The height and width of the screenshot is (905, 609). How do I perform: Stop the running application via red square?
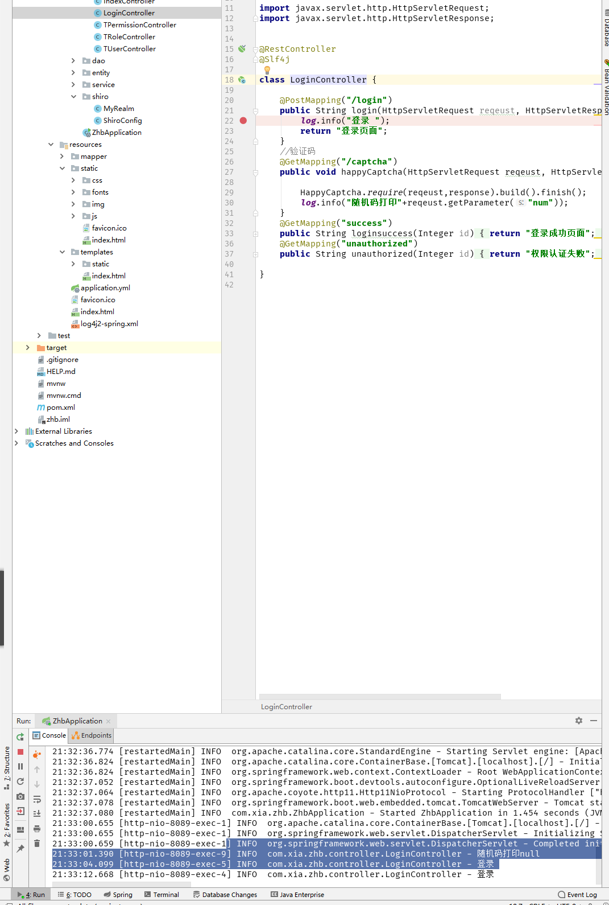[20, 752]
